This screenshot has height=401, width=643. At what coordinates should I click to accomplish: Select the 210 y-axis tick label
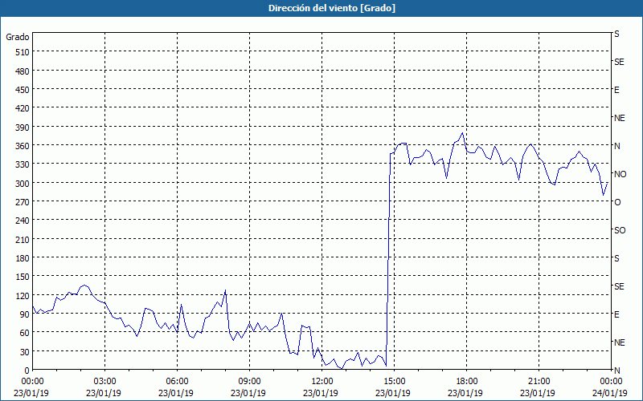(x=23, y=239)
